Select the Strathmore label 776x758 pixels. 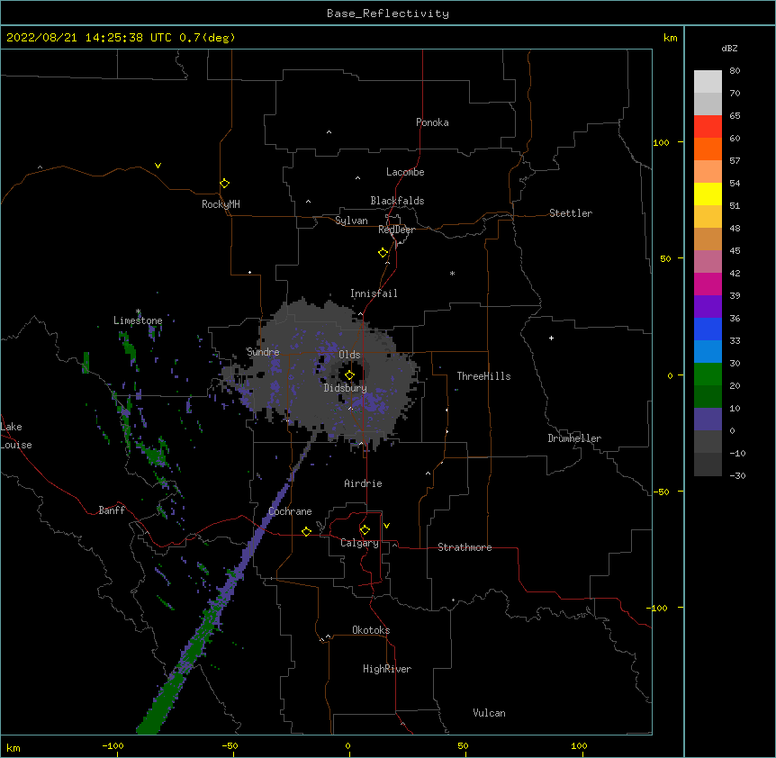point(465,547)
